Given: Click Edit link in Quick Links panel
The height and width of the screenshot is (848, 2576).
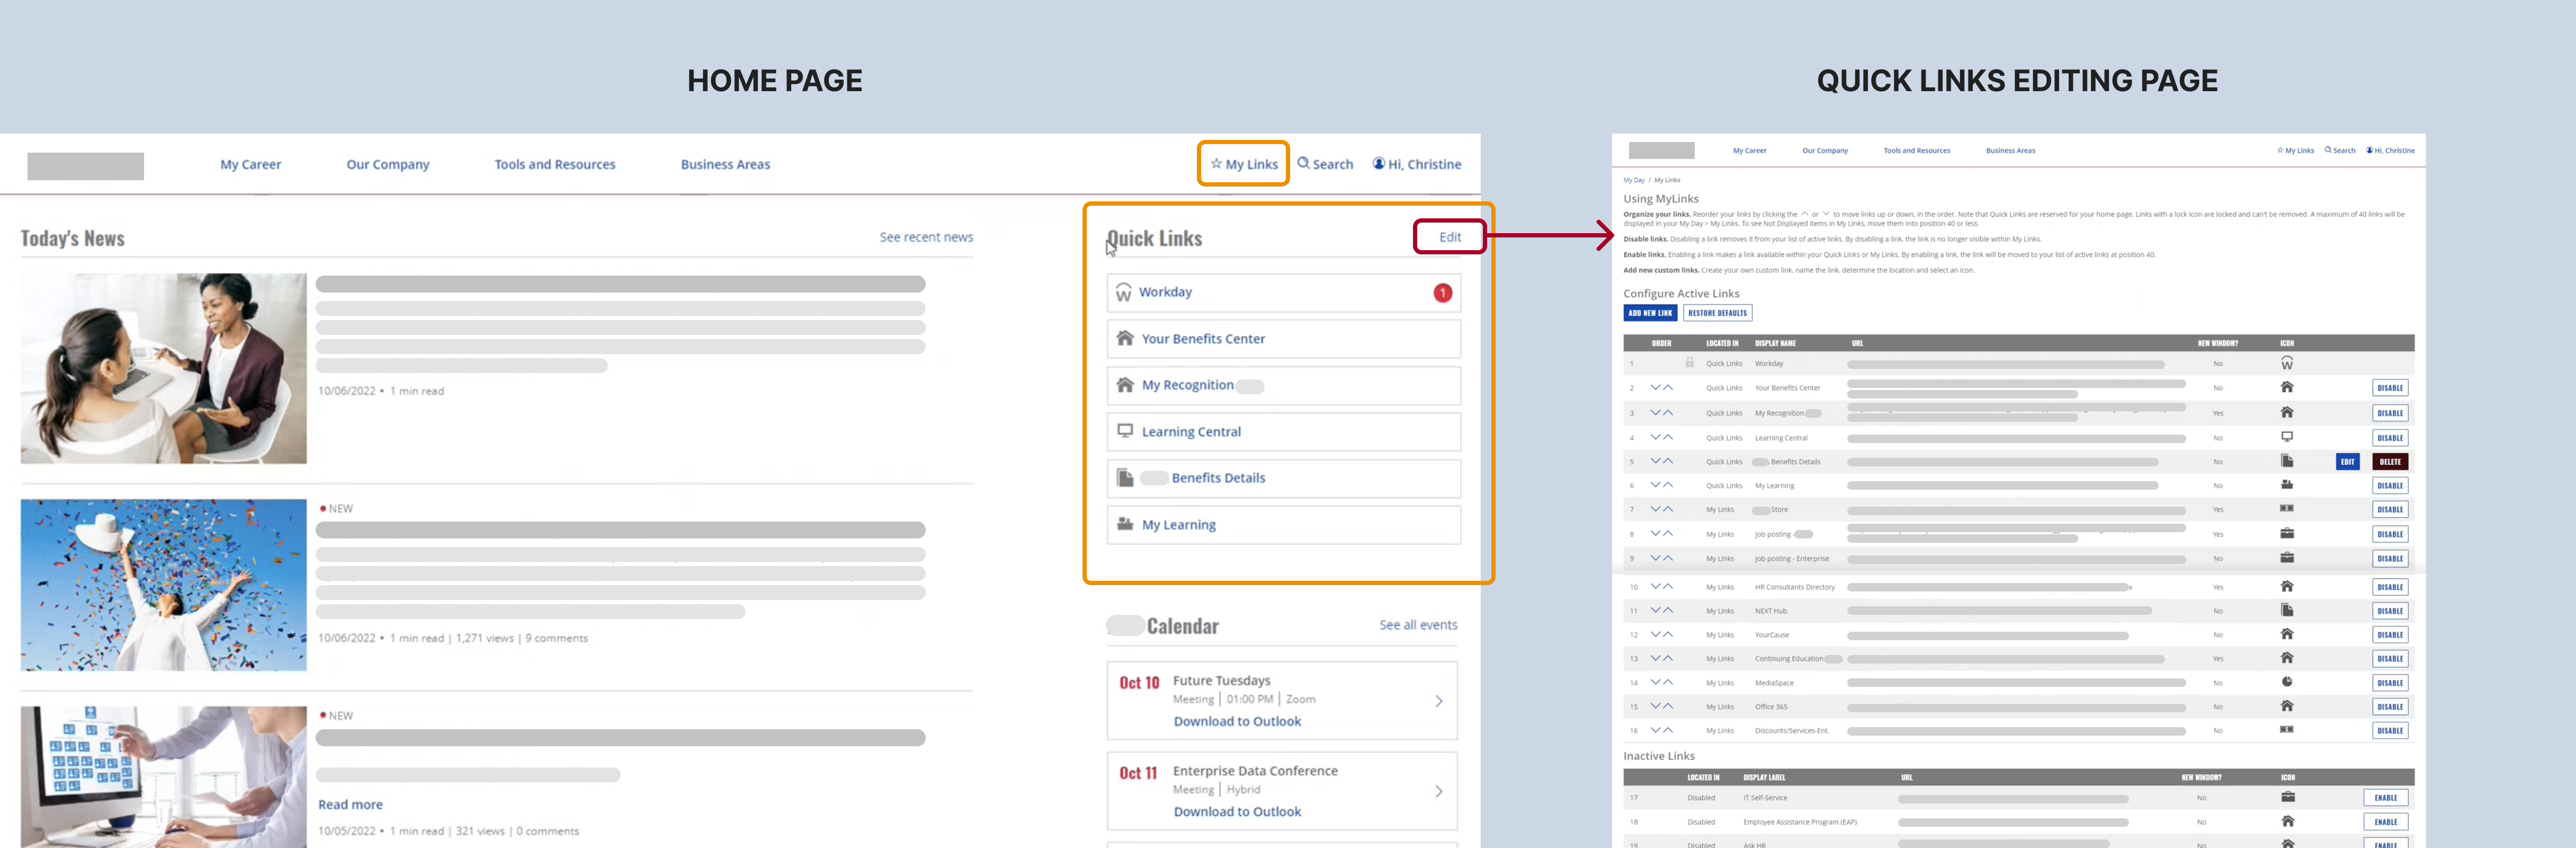Looking at the screenshot, I should click(x=1449, y=237).
